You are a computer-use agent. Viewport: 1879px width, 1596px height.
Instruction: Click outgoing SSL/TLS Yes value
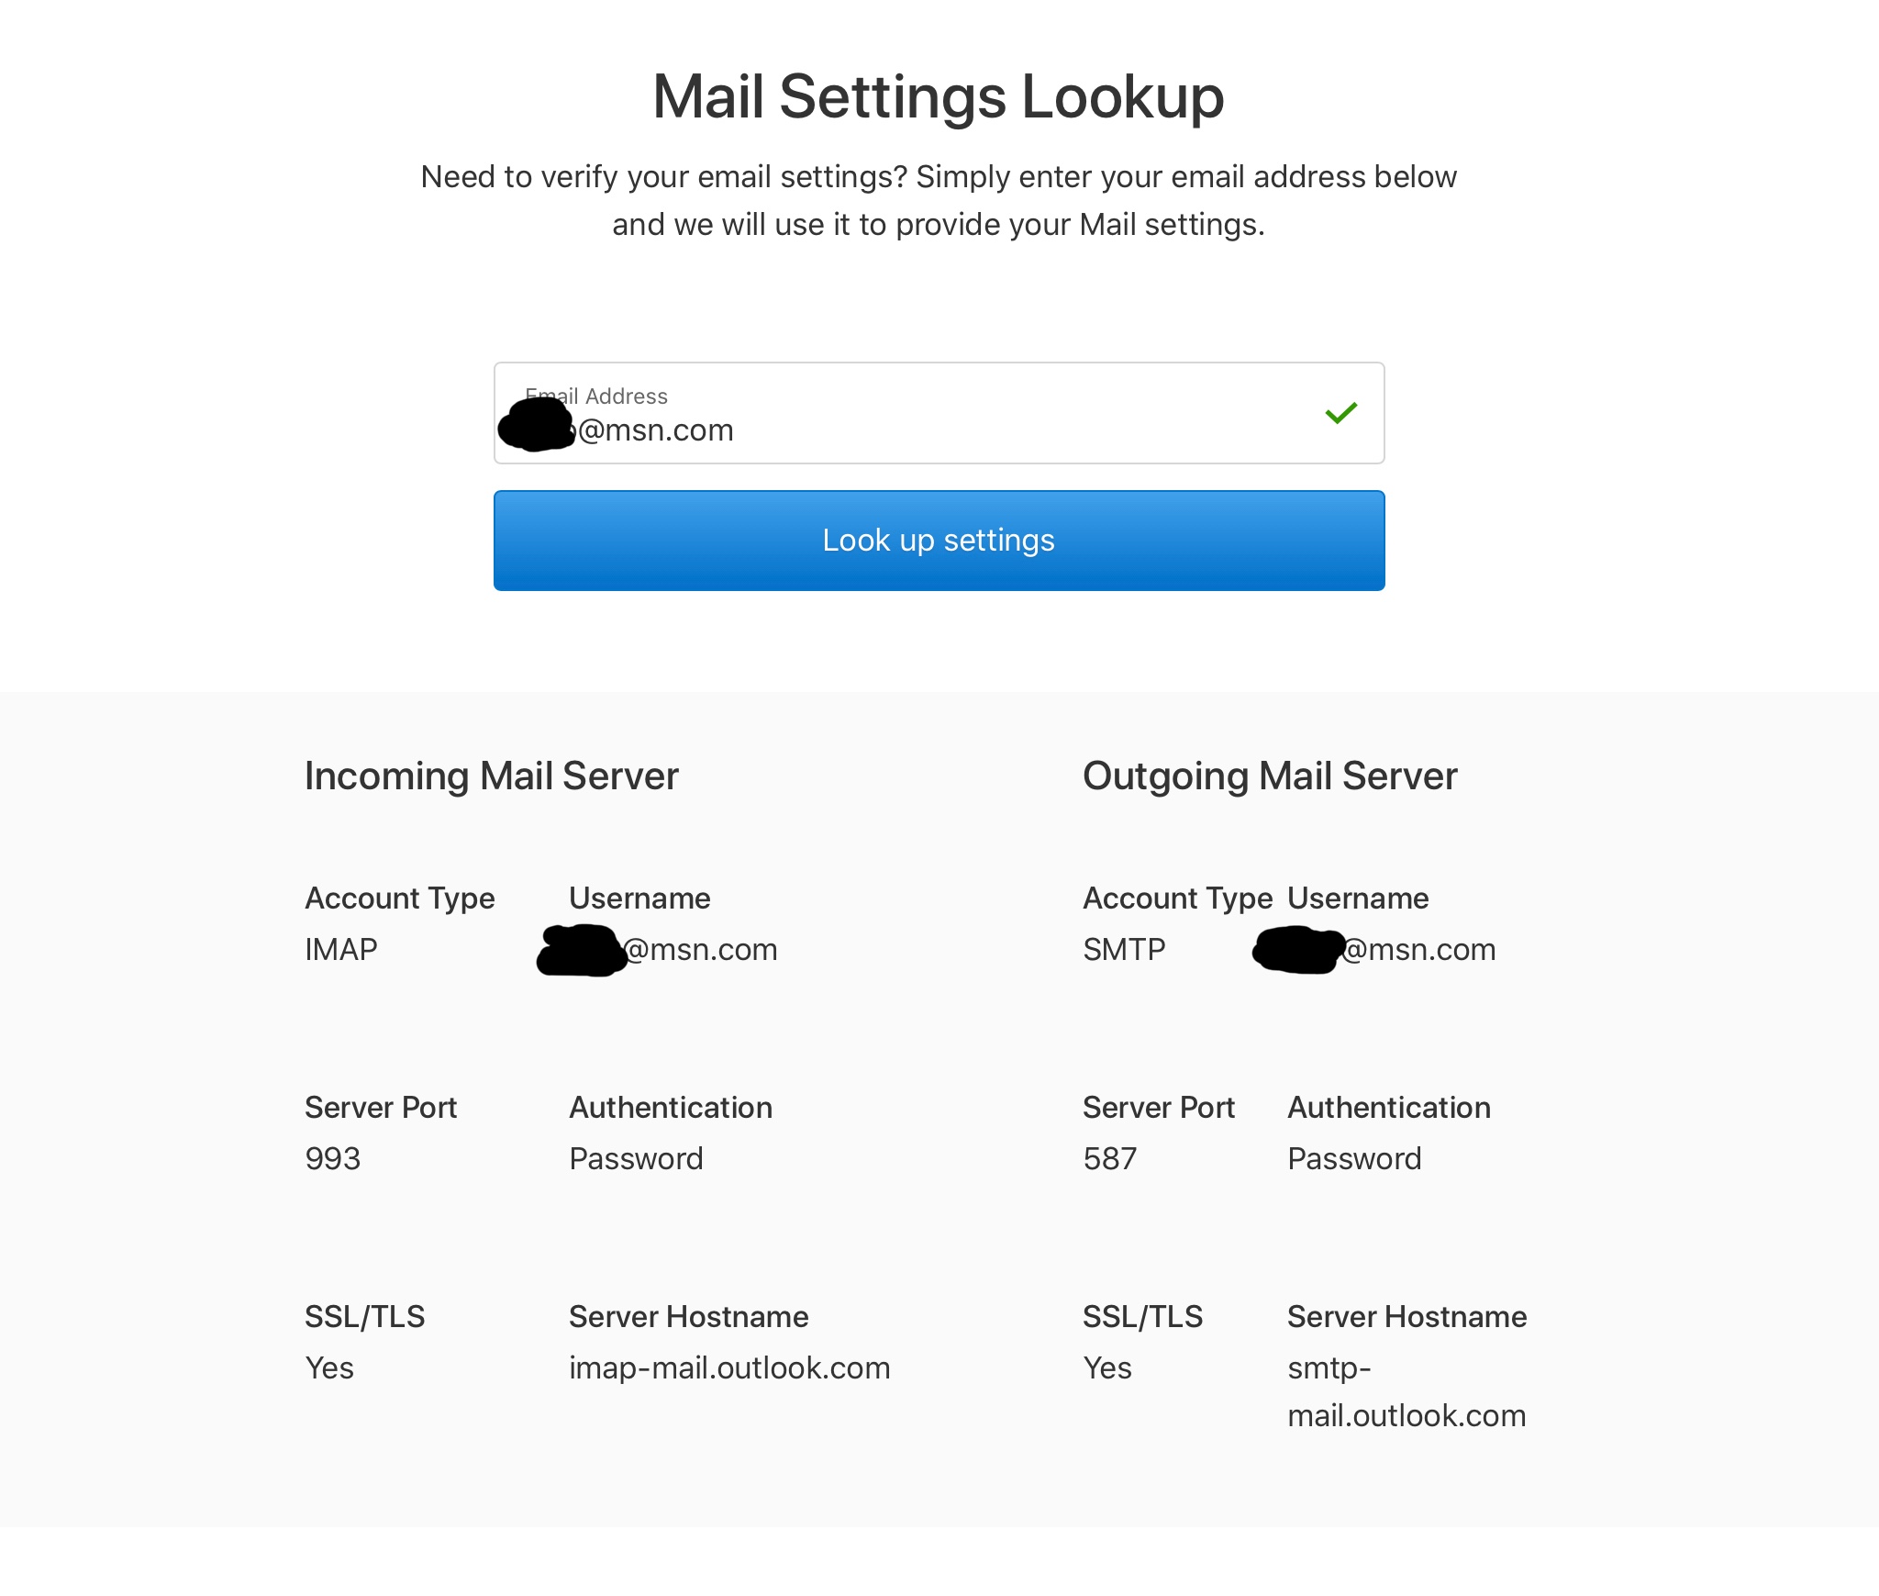point(1106,1367)
